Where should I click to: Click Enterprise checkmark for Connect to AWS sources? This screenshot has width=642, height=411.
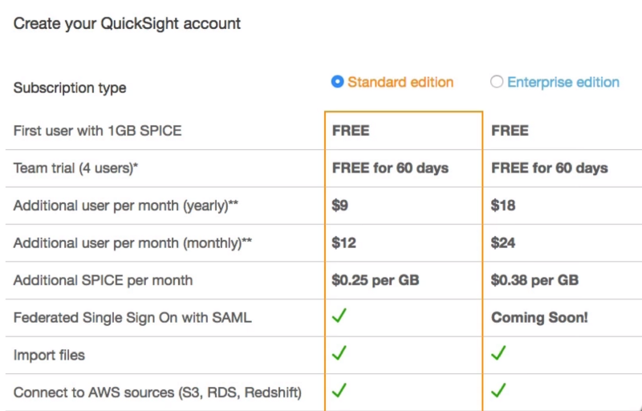click(x=498, y=390)
